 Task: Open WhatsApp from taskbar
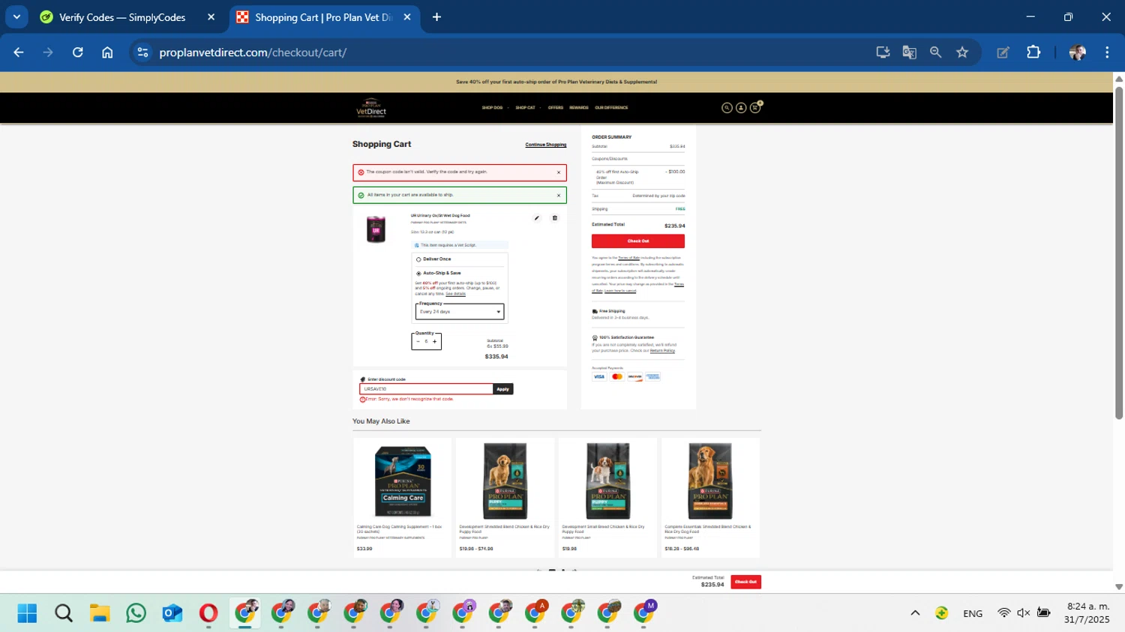click(136, 613)
